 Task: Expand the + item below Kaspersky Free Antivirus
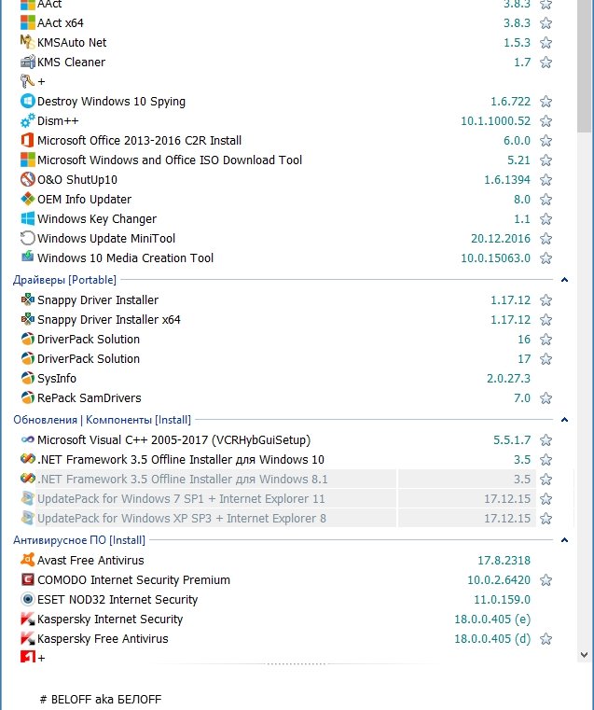tap(41, 658)
